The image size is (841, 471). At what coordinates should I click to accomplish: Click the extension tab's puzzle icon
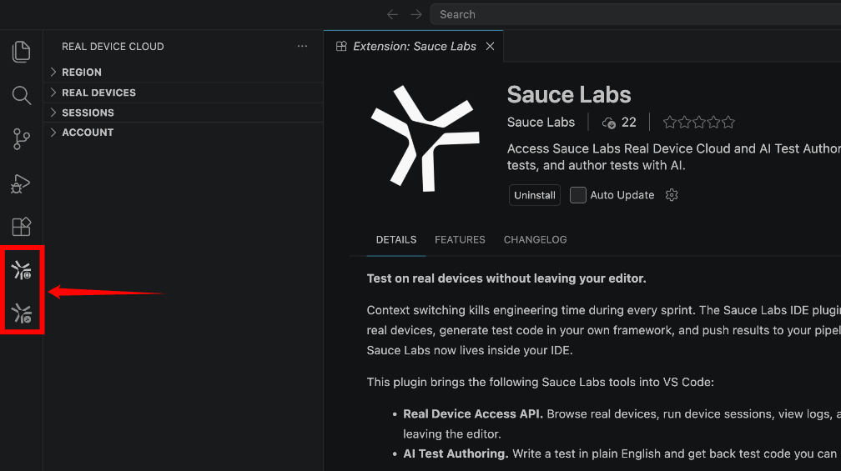click(x=341, y=46)
